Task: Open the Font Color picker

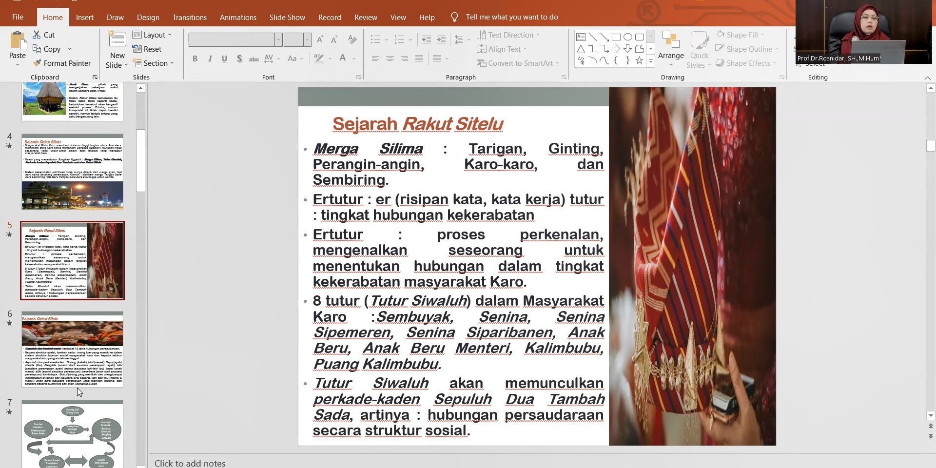Action: click(346, 58)
